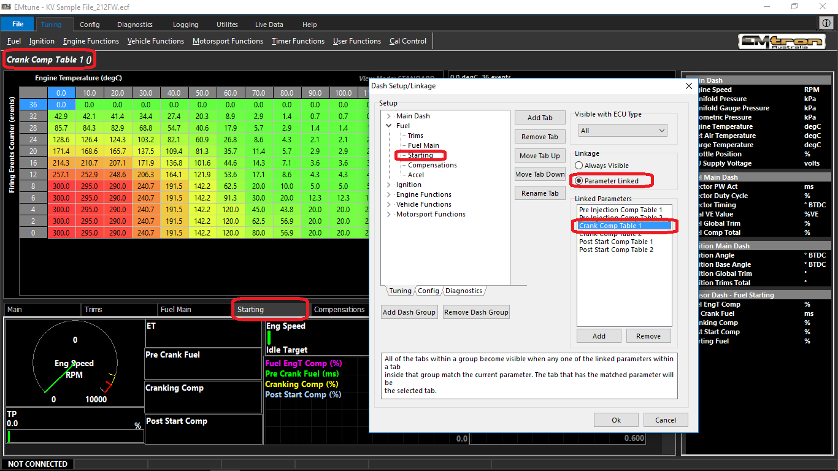Open the Diagnostics ribbon tab
Screen dimensions: 838x471
134,25
